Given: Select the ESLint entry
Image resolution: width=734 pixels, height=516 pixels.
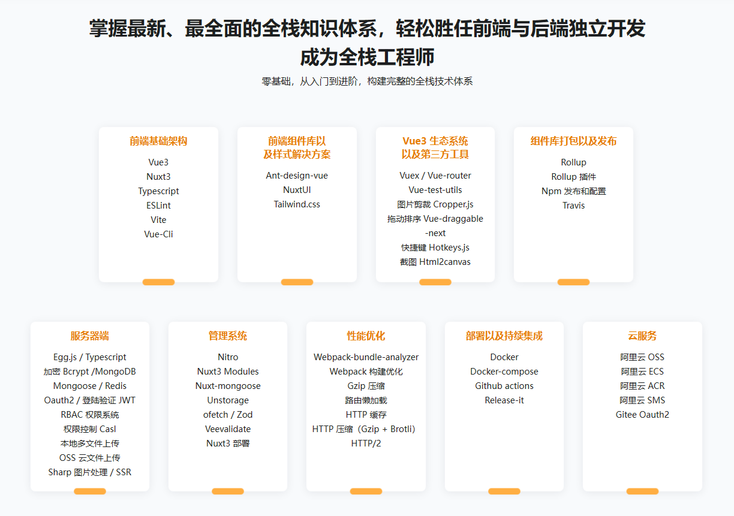Looking at the screenshot, I should tap(158, 206).
